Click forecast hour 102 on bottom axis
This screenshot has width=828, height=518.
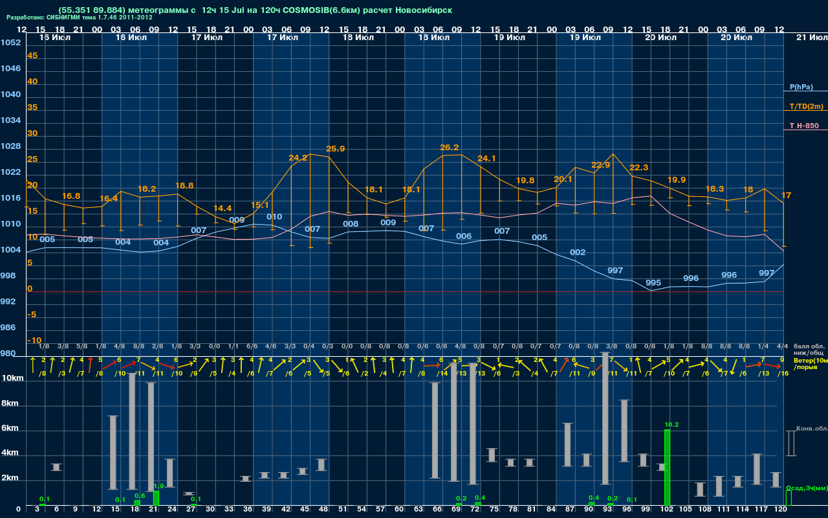coord(668,510)
